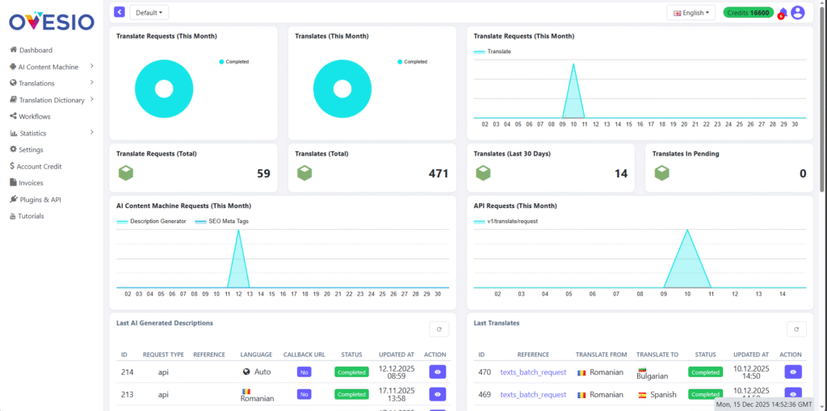This screenshot has width=827, height=411.
Task: Click the Ovesio logo
Action: [x=51, y=19]
